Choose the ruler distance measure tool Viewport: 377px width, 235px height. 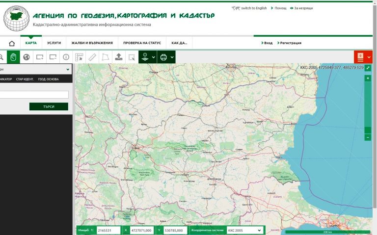pyautogui.click(x=92, y=57)
